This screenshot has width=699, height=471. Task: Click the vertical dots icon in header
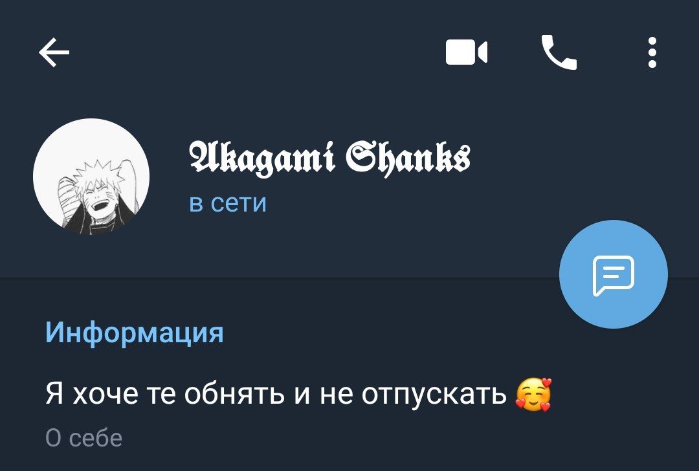coord(652,52)
